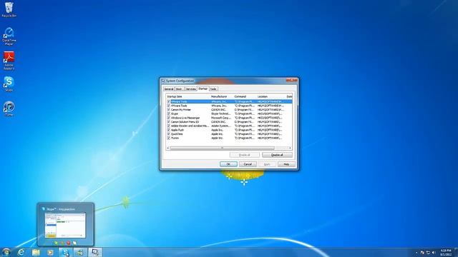Sort by Startup Item column header
Viewport: 458px width, 257px height.
point(187,96)
